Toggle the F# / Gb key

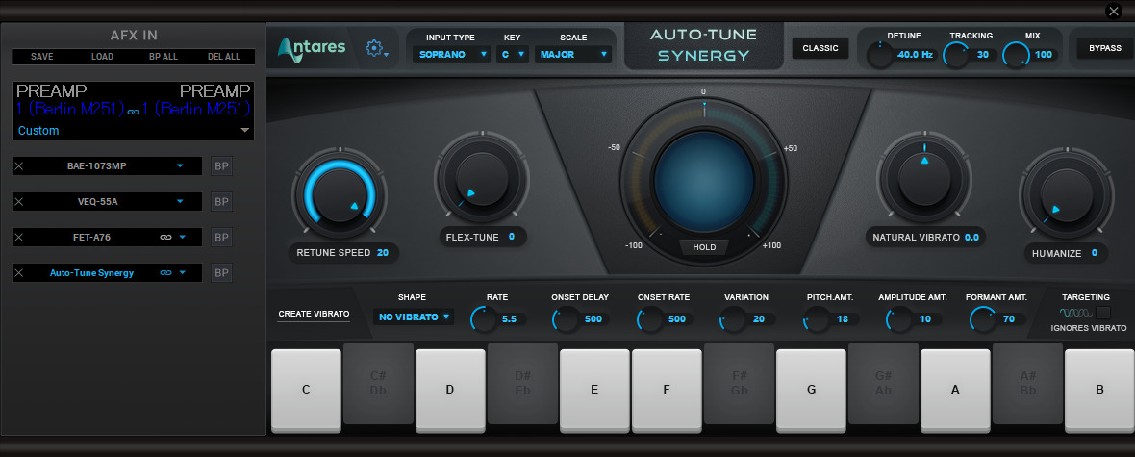pyautogui.click(x=739, y=383)
